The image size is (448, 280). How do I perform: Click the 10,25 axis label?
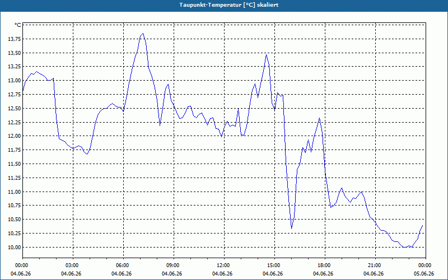tap(13, 234)
